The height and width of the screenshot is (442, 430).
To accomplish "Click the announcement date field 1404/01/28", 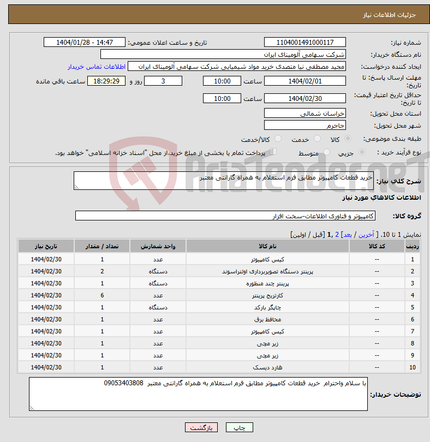I will tap(84, 42).
